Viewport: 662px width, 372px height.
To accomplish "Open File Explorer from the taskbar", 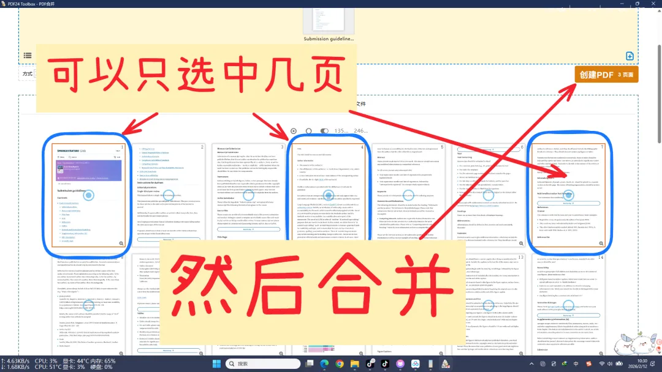I will [355, 363].
